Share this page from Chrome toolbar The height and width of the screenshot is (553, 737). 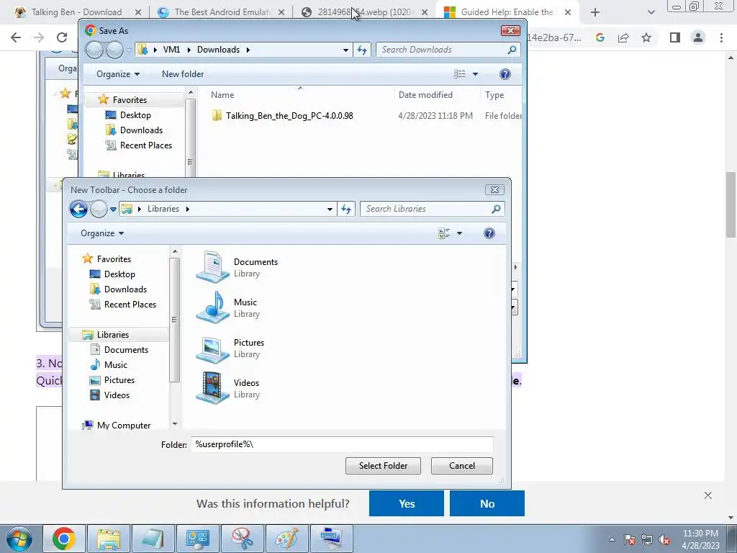(623, 37)
